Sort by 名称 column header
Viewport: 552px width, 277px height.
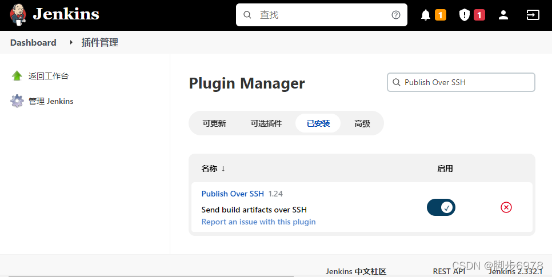(213, 168)
